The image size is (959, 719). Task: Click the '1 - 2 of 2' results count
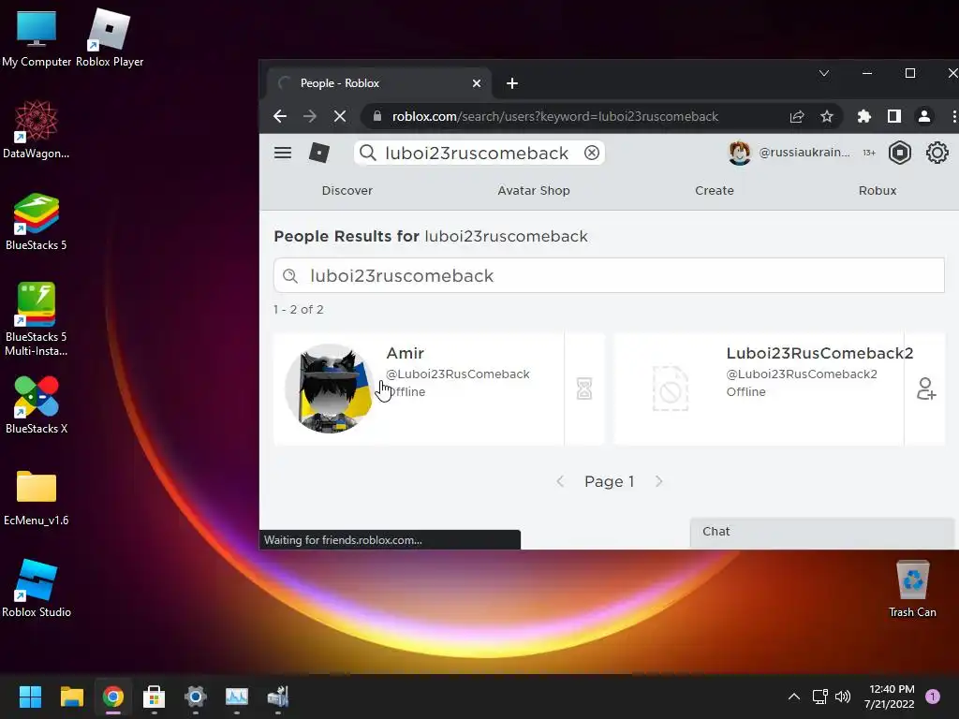click(x=299, y=309)
